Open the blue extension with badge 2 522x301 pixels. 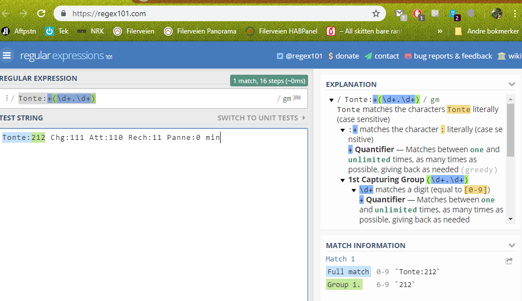pyautogui.click(x=454, y=14)
